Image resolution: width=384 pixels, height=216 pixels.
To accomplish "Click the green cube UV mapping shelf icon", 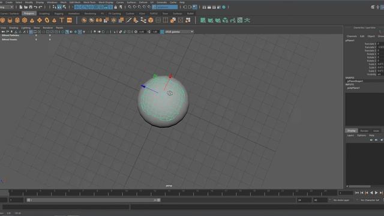I will [x=226, y=20].
